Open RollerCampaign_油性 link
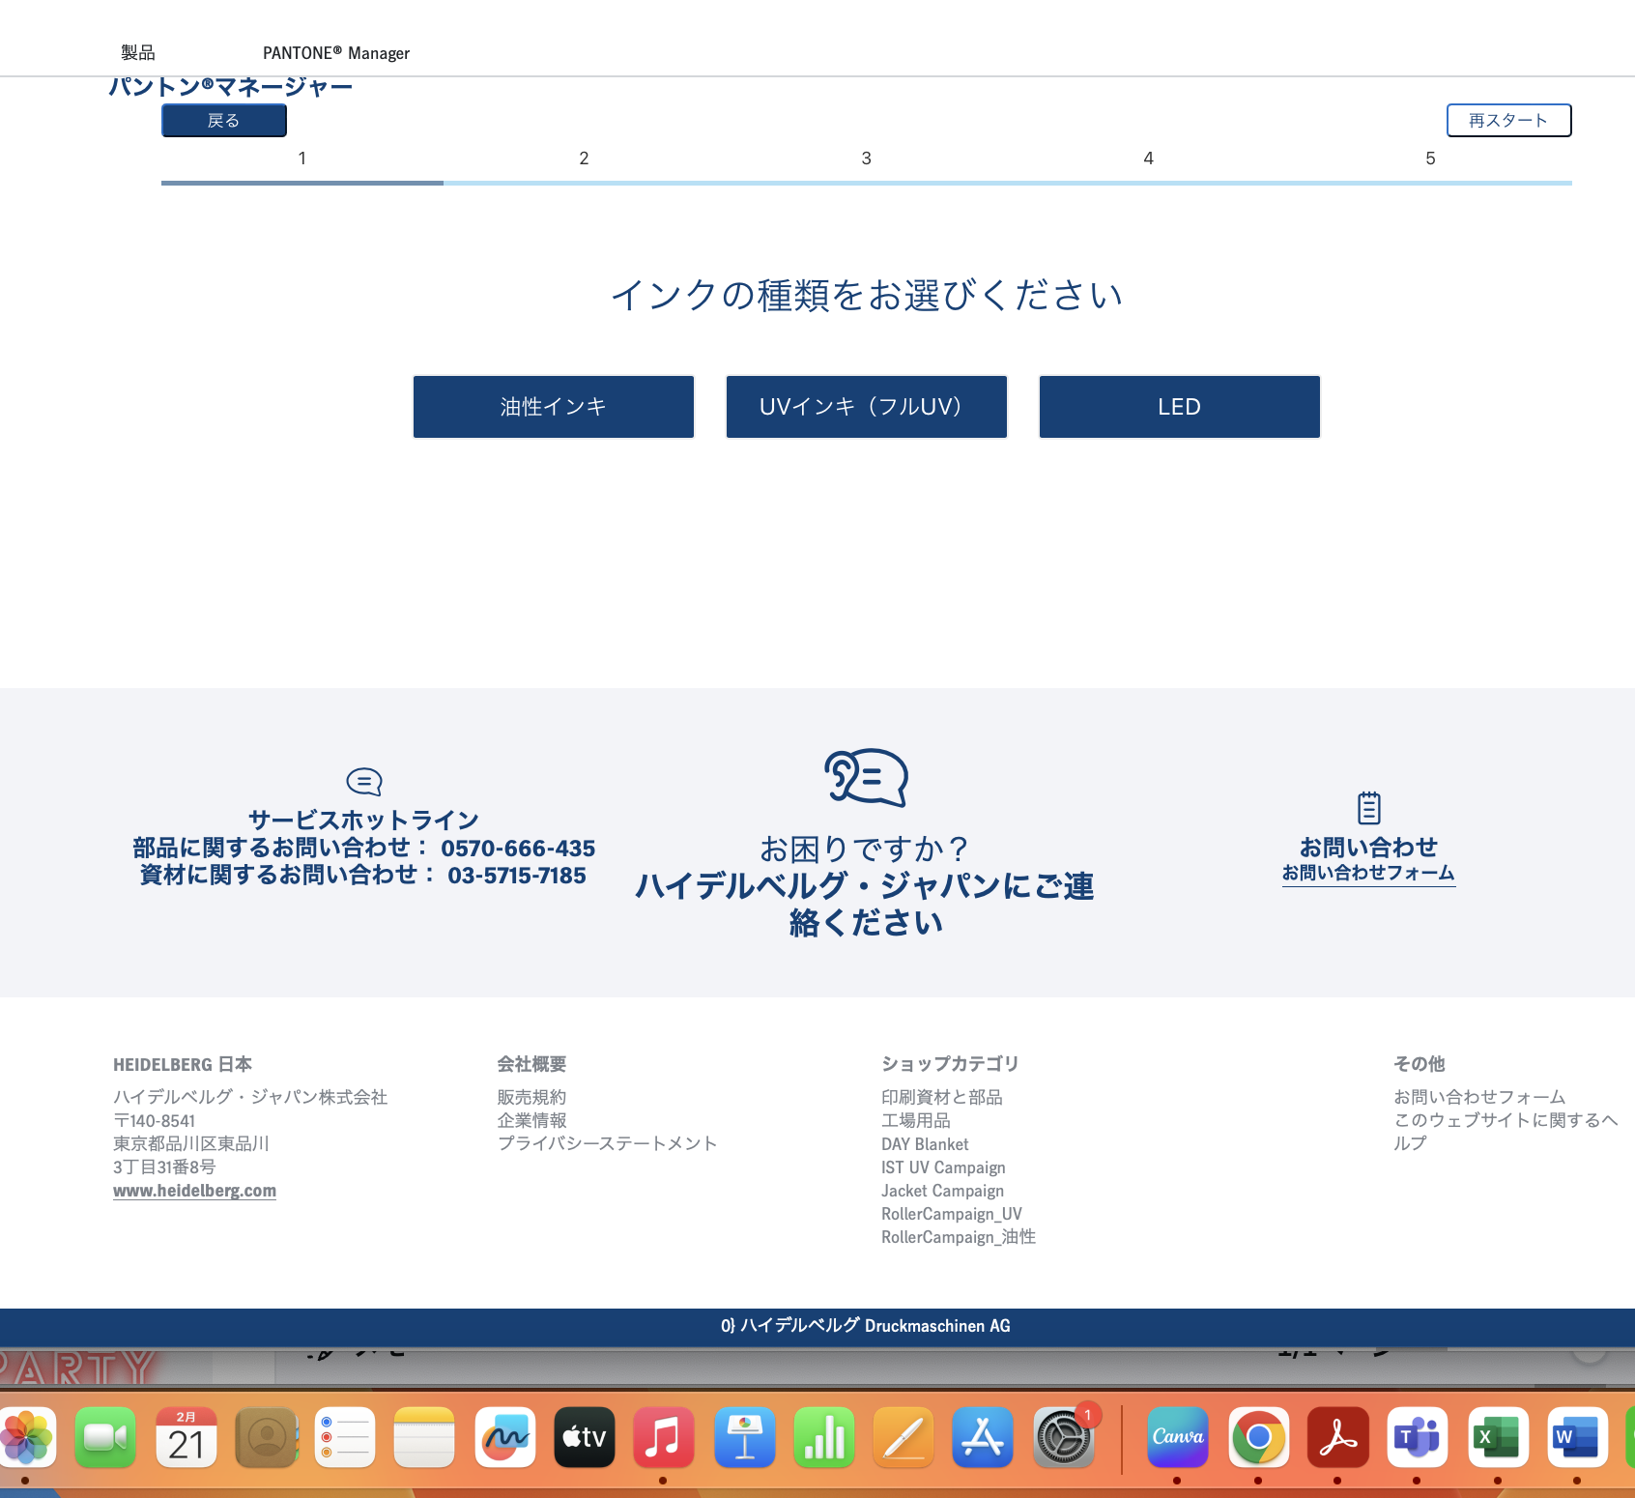 click(959, 1237)
